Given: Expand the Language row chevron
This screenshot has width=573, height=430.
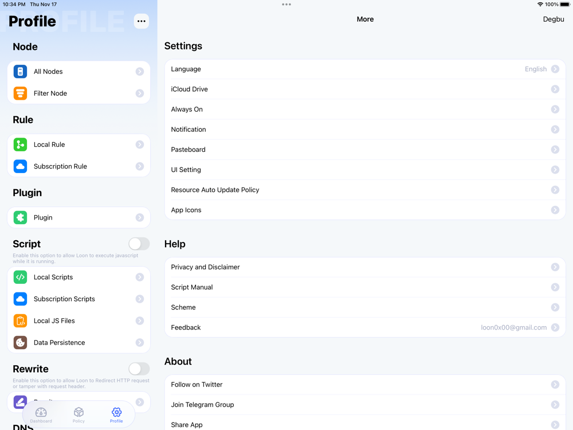Looking at the screenshot, I should (555, 69).
